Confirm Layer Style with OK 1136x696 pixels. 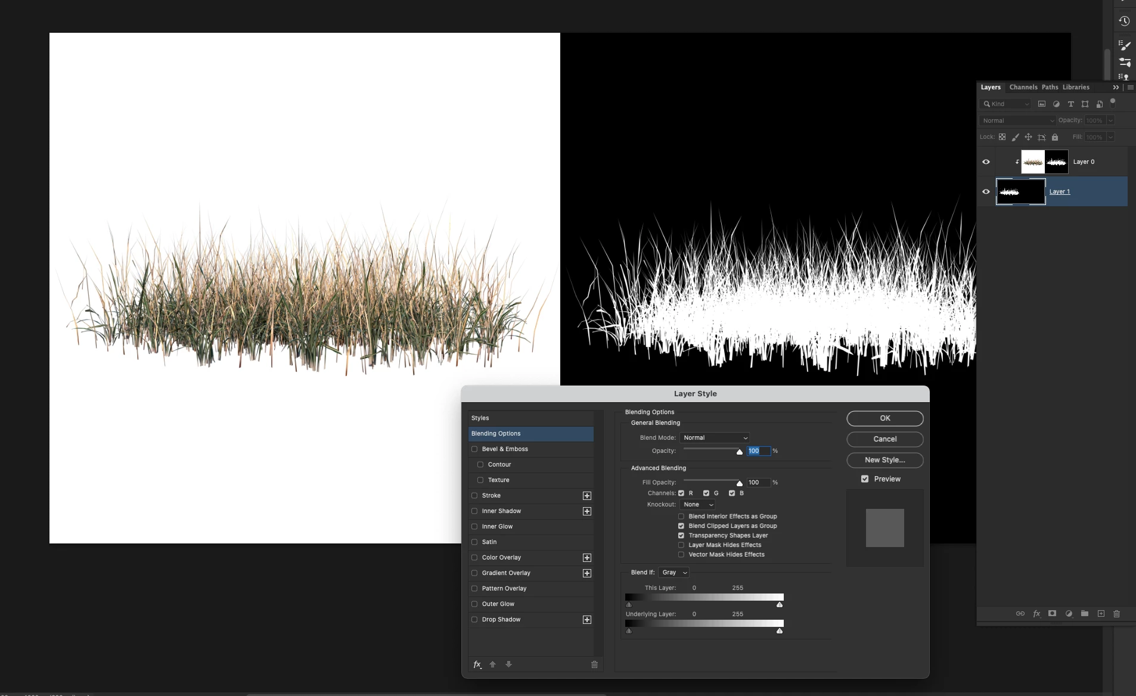pos(885,418)
